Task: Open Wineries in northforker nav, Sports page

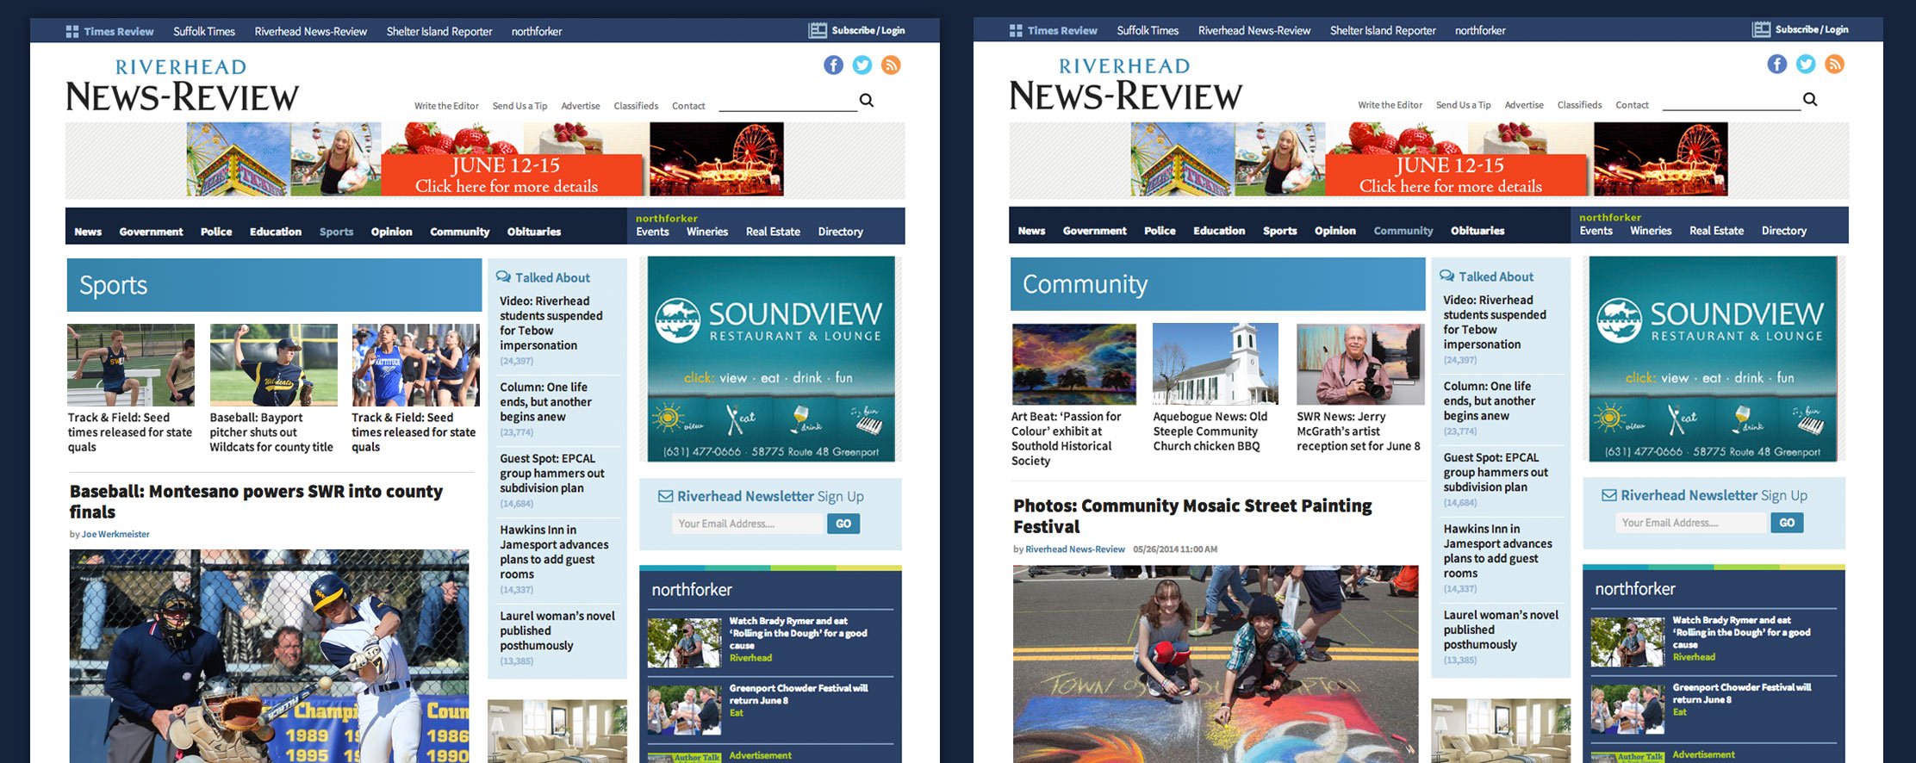Action: pyautogui.click(x=706, y=232)
